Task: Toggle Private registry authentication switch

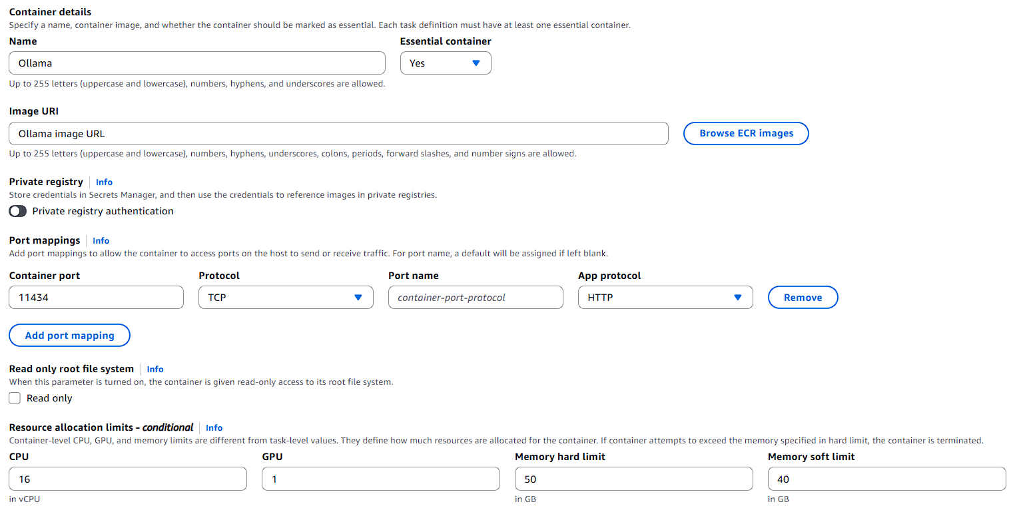Action: click(18, 211)
